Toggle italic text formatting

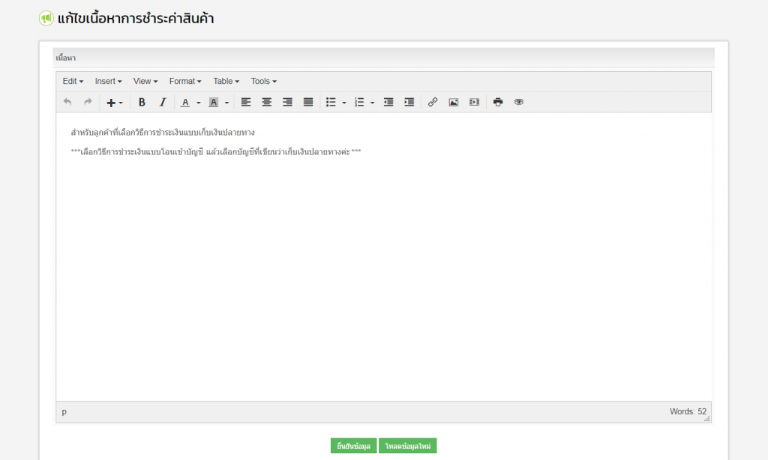point(162,103)
